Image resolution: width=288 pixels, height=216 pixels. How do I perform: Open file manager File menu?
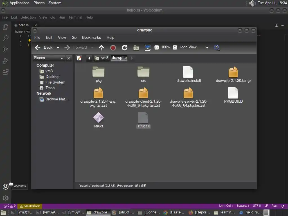37,37
